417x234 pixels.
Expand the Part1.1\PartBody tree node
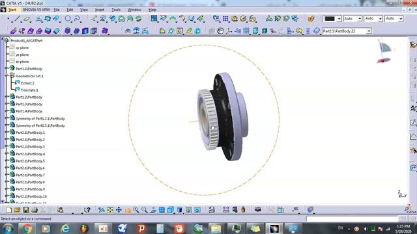pyautogui.click(x=7, y=68)
